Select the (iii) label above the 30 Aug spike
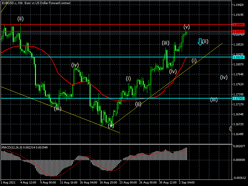Viewport: 248px width, 186px height. [x=165, y=43]
